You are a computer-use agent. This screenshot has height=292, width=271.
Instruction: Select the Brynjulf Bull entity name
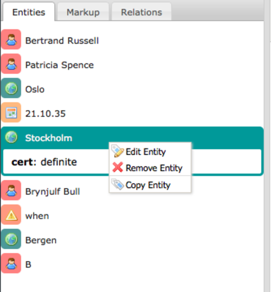click(x=53, y=191)
